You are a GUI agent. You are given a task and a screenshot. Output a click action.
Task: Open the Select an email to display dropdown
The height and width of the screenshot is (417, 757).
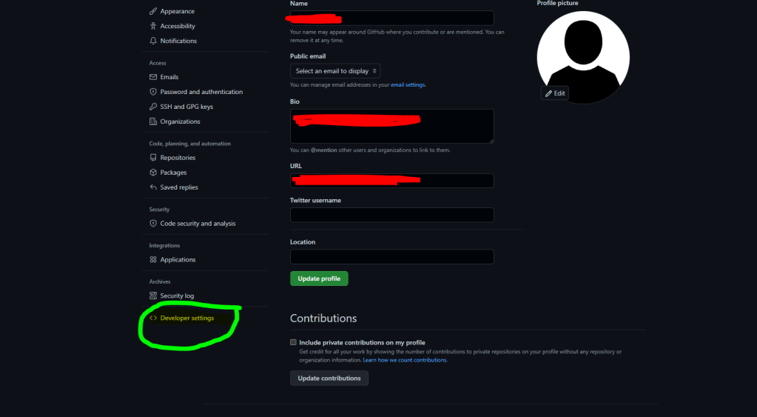[x=335, y=71]
